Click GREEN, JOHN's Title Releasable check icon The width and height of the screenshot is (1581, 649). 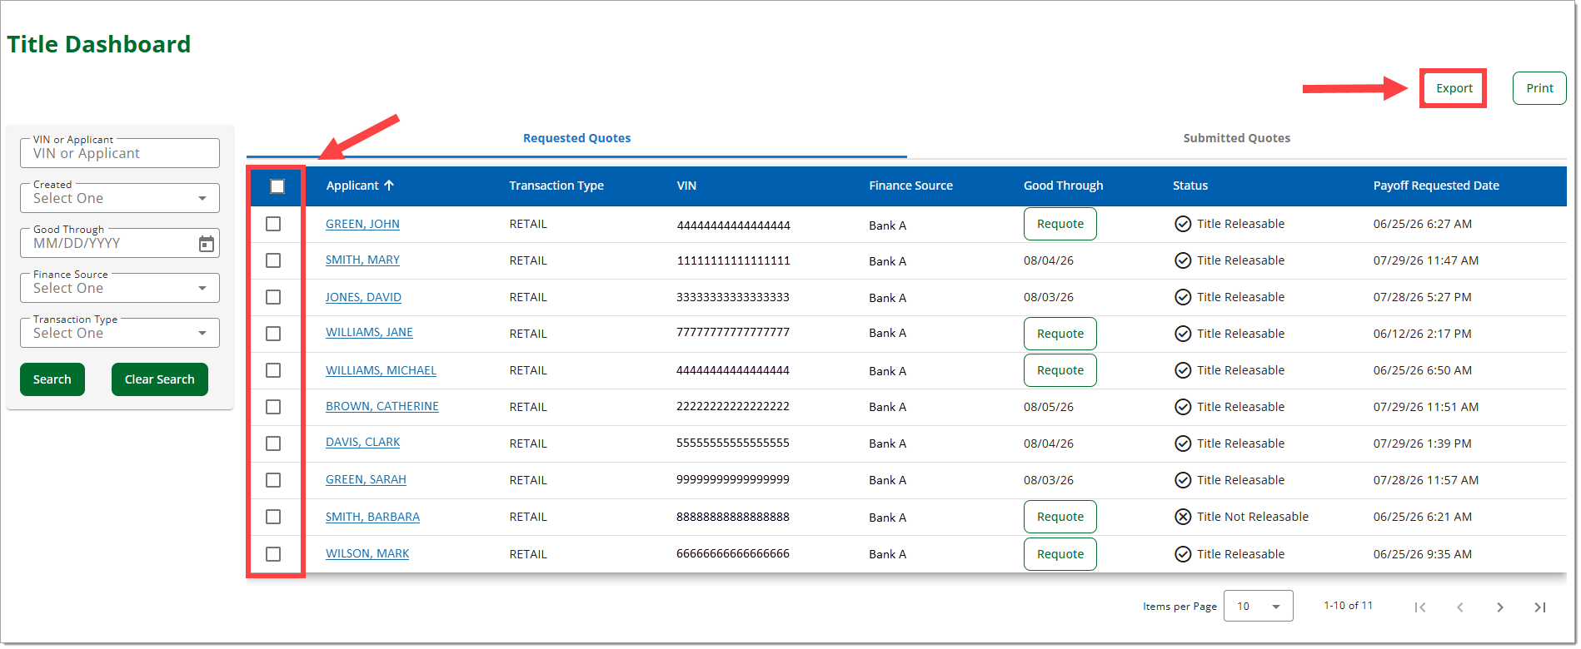pos(1183,224)
